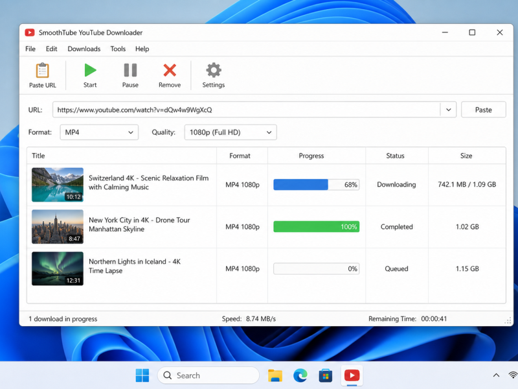
Task: Click the search magnifier in taskbar
Action: [x=168, y=375]
